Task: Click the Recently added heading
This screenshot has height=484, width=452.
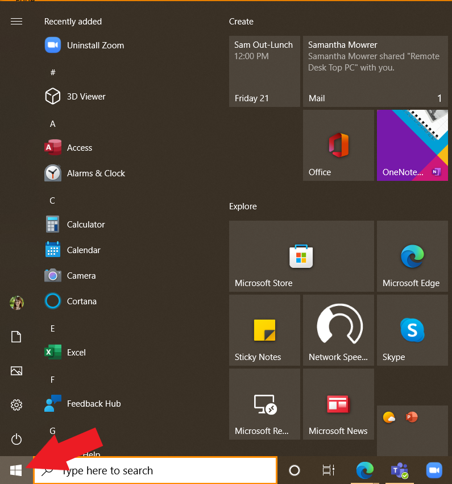Action: click(73, 22)
